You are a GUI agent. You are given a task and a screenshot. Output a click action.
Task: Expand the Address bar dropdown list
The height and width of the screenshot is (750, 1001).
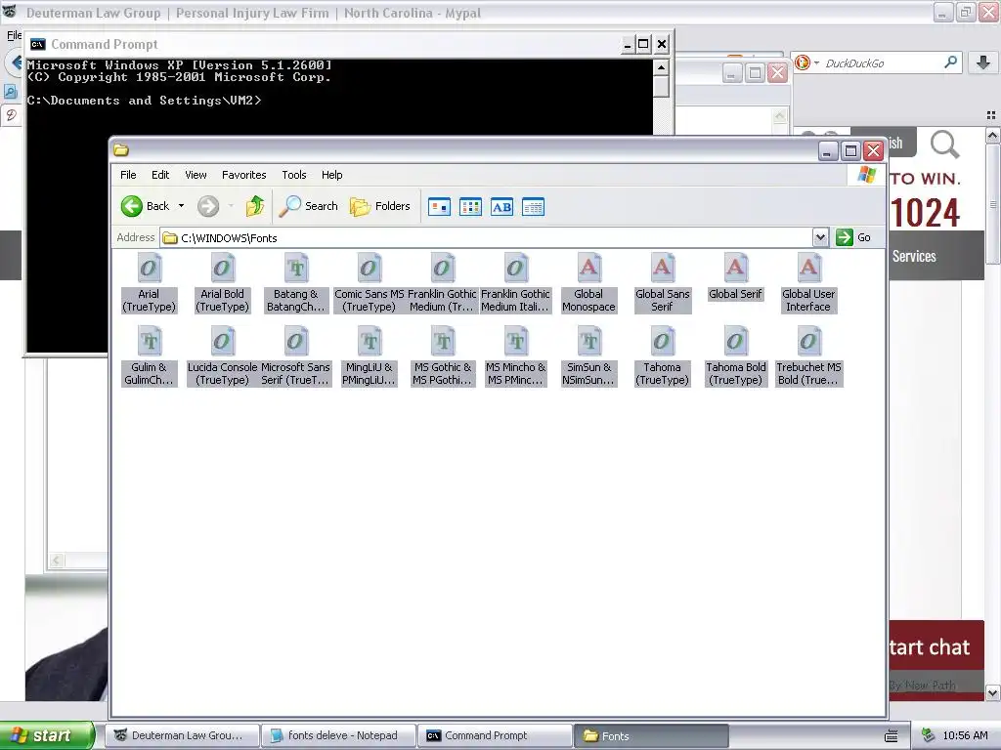(x=820, y=238)
